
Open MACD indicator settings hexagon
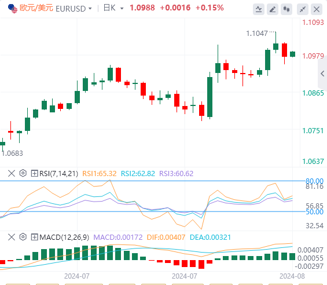(23, 237)
